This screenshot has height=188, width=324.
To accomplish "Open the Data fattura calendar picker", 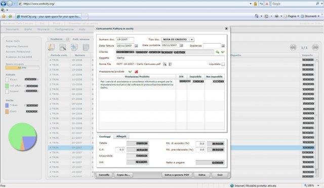I will click(x=136, y=46).
